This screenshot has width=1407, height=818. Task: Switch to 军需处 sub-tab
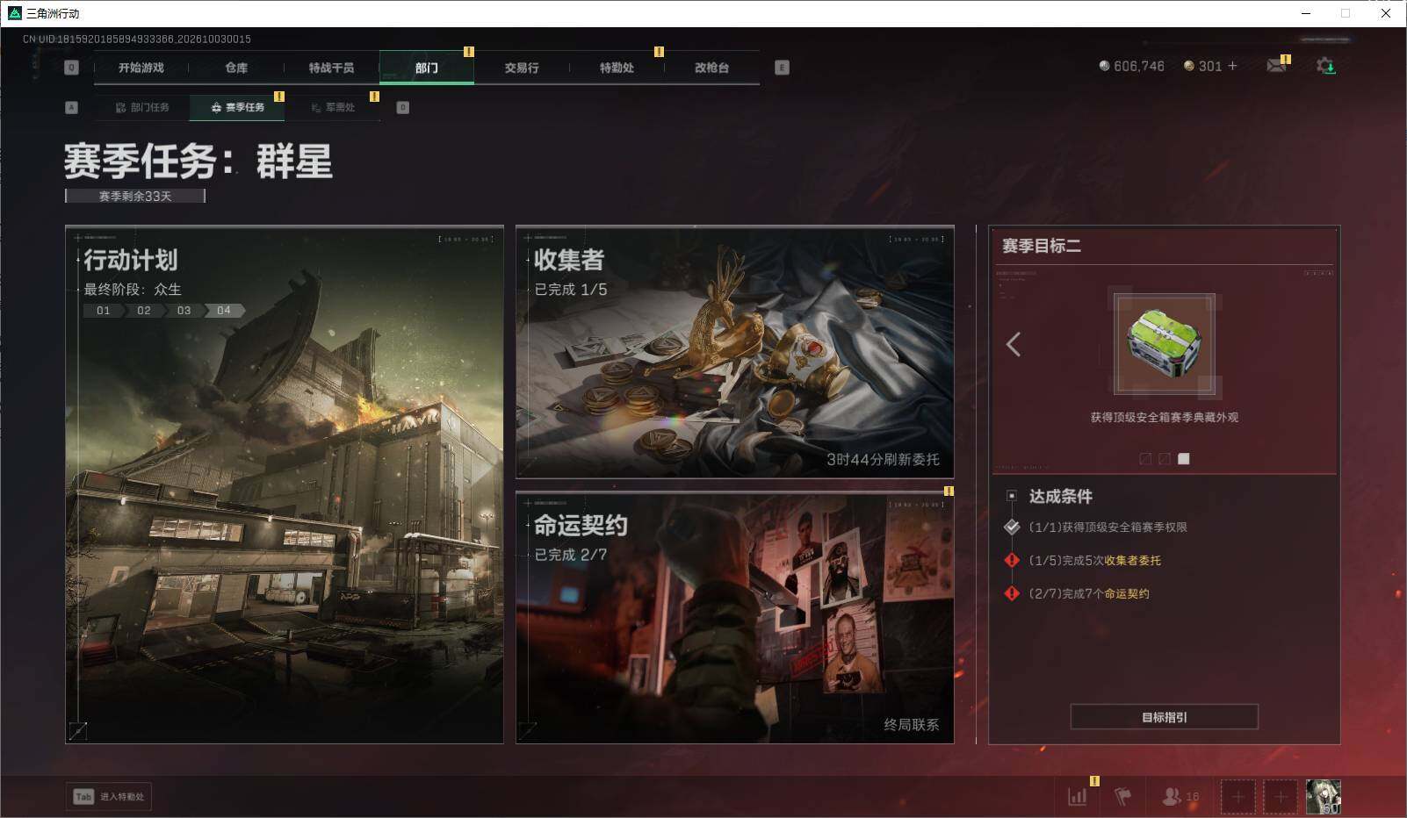(333, 107)
